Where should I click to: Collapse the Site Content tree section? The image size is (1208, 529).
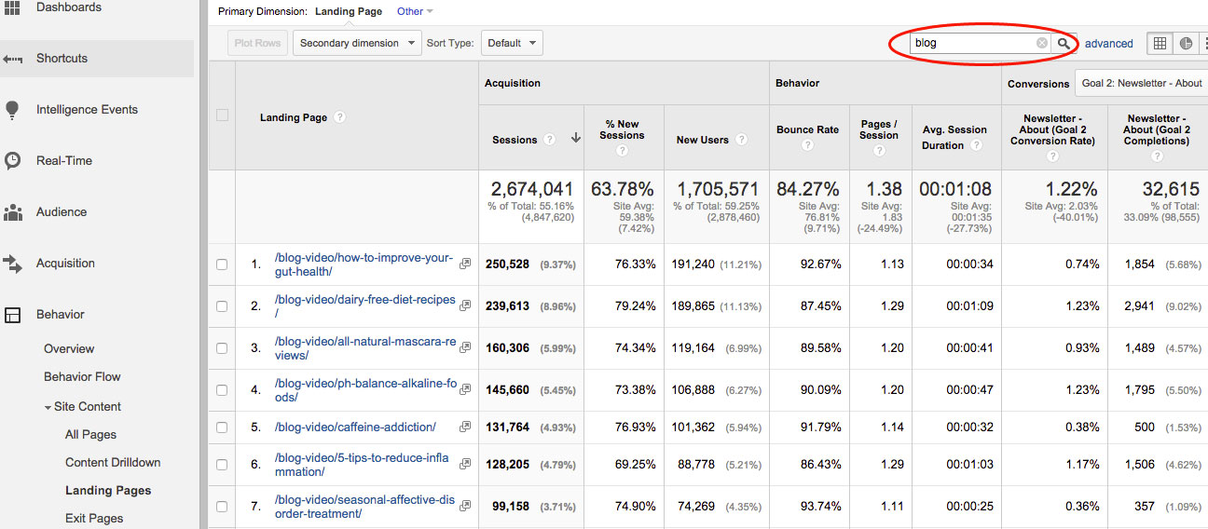[x=48, y=407]
